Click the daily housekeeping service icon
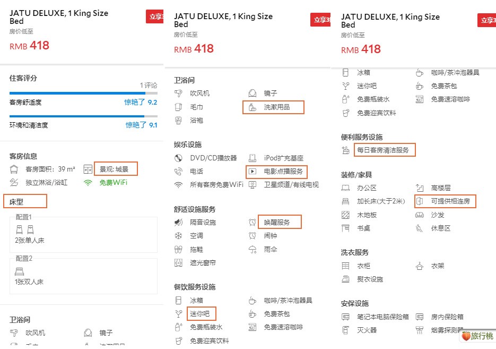Image resolution: width=496 pixels, height=349 pixels. (345, 150)
